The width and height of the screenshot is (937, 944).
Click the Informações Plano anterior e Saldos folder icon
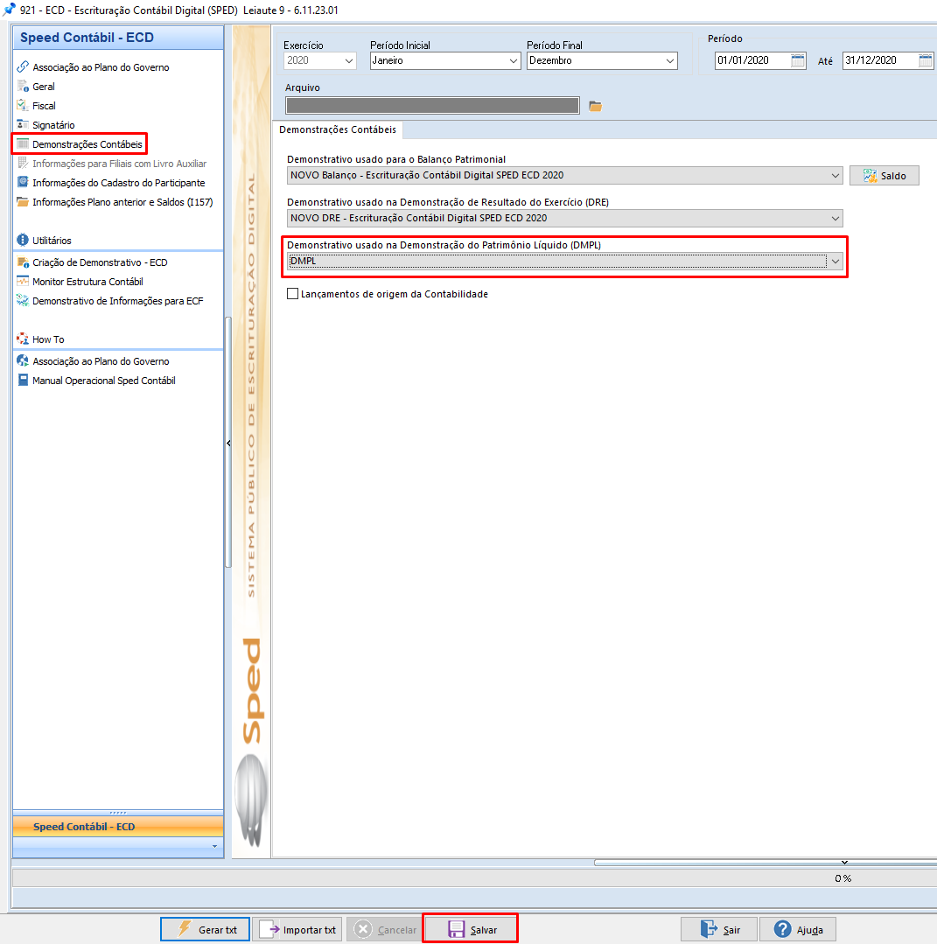tap(23, 202)
